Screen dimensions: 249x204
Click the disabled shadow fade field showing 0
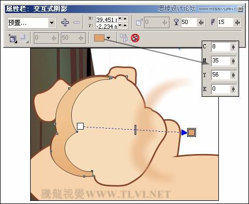[46, 38]
